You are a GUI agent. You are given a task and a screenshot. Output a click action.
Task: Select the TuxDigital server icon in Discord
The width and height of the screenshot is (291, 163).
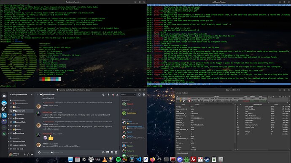click(4, 116)
